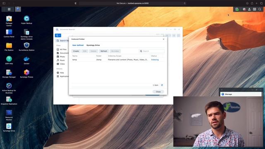
Task: Click the Delete button in Indexed Folder
Action: [93, 51]
